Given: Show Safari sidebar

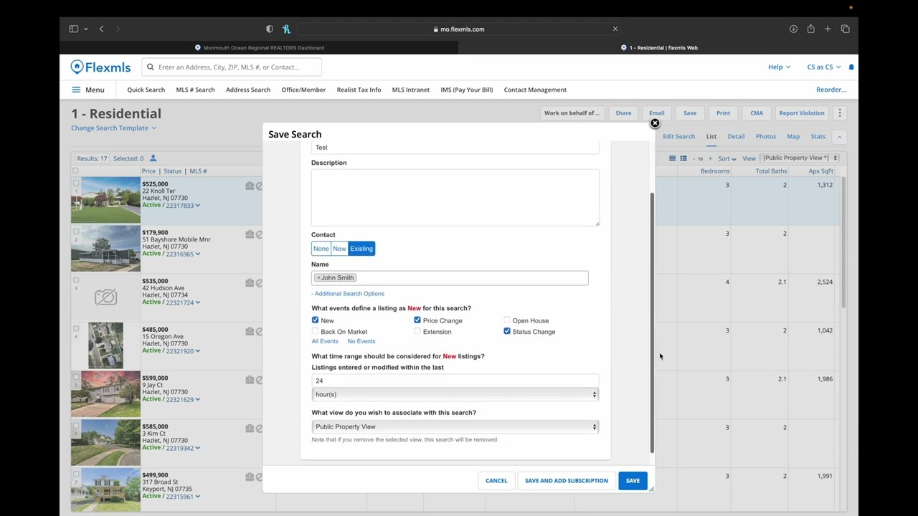Looking at the screenshot, I should point(73,29).
